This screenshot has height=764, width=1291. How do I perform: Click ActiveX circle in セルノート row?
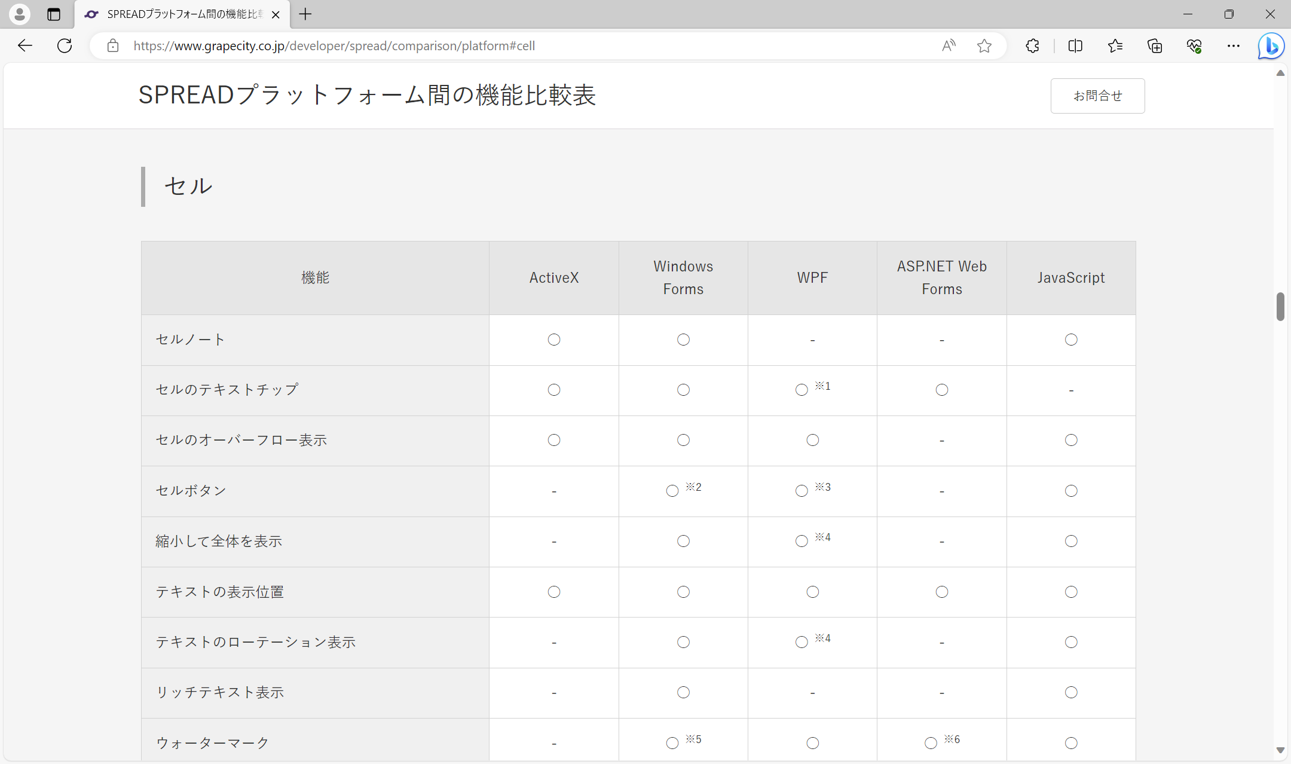point(554,340)
